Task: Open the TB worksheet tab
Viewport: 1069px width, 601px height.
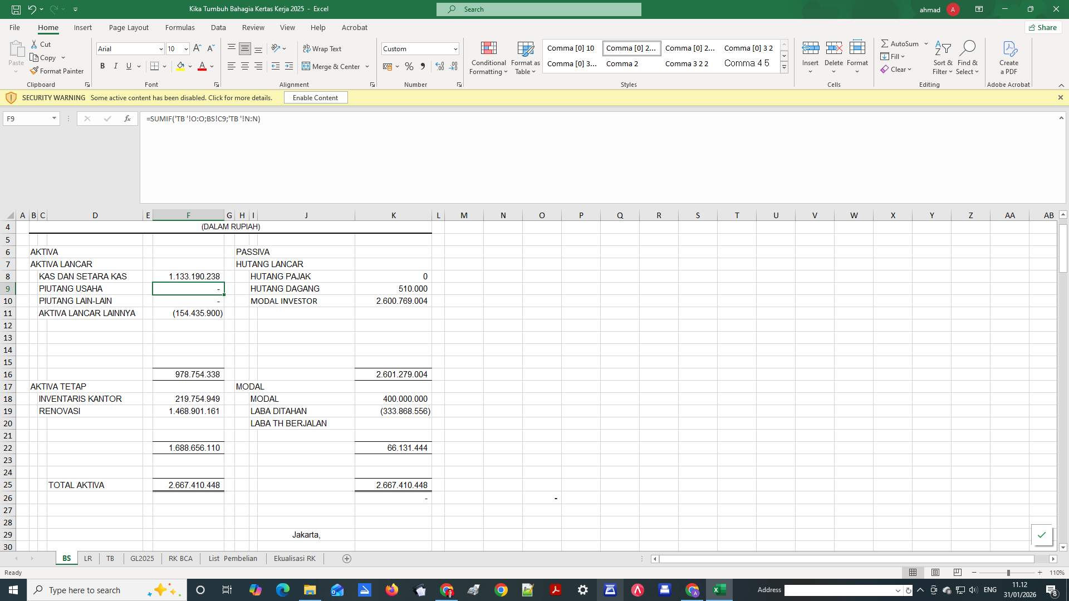Action: pyautogui.click(x=110, y=558)
